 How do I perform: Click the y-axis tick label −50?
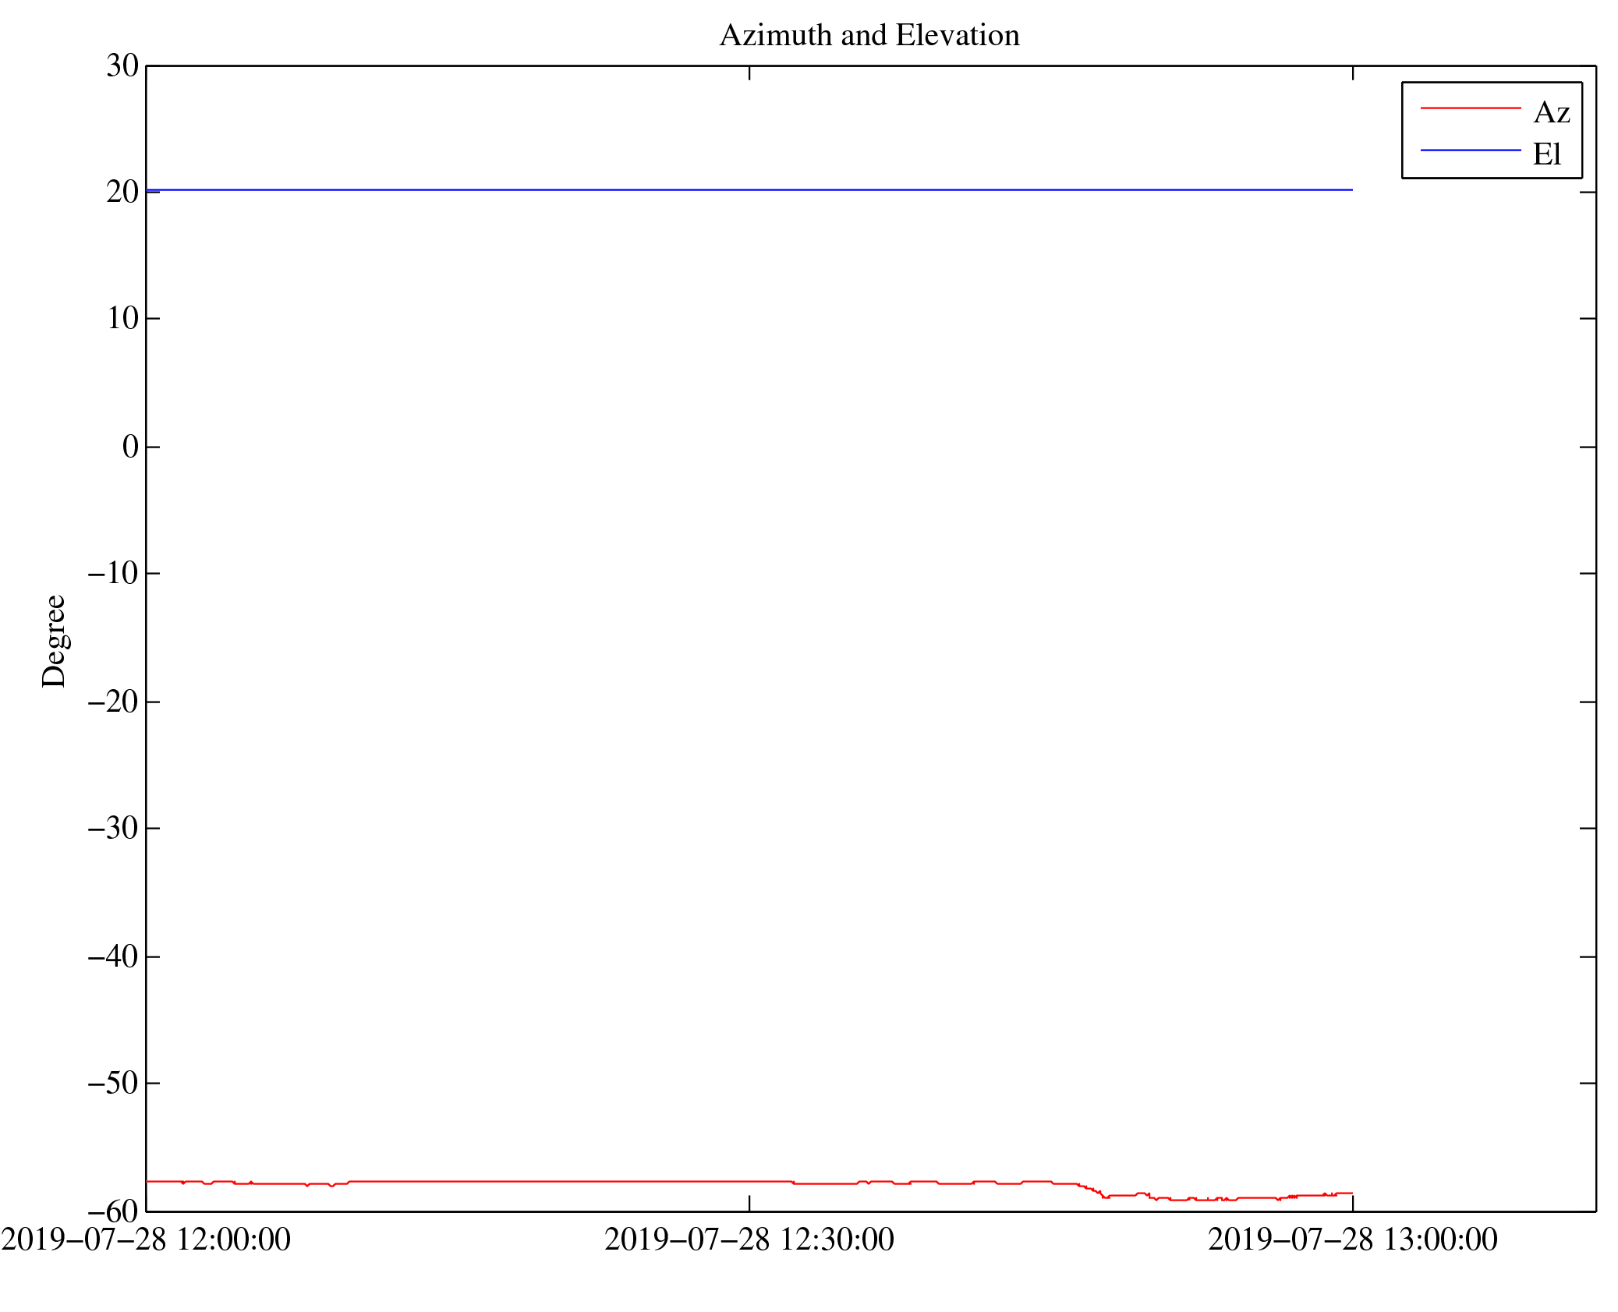click(113, 1083)
